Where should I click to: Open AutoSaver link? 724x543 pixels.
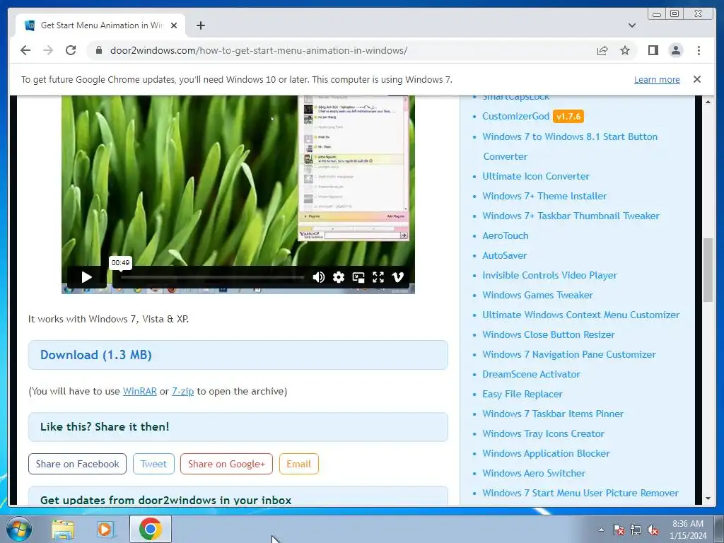(504, 256)
